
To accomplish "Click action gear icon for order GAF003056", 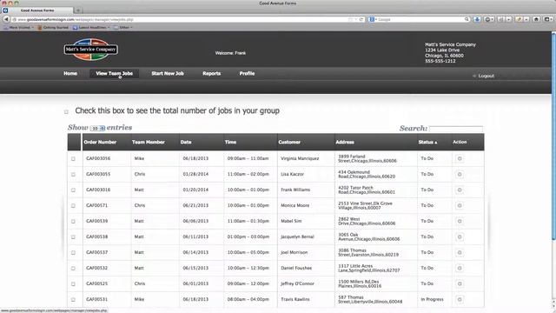I will (x=460, y=158).
